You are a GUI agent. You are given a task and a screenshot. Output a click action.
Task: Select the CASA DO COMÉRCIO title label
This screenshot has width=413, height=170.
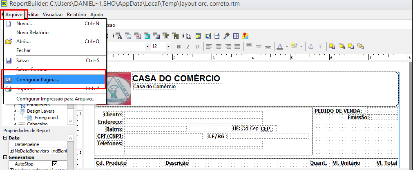coord(176,78)
